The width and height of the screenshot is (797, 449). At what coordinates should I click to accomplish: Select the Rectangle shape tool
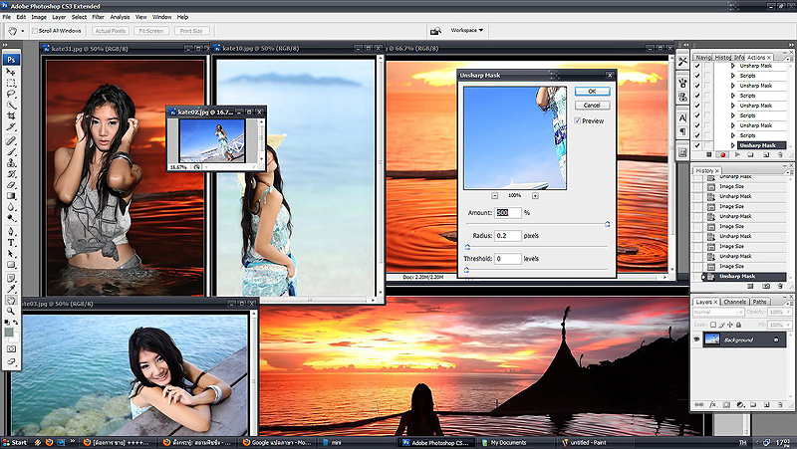click(11, 265)
